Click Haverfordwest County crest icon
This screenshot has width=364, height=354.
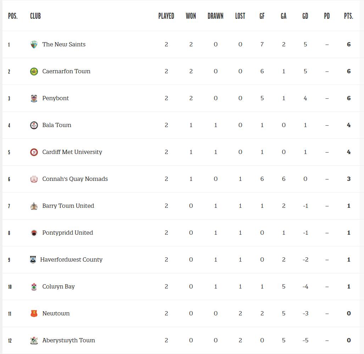pos(33,259)
